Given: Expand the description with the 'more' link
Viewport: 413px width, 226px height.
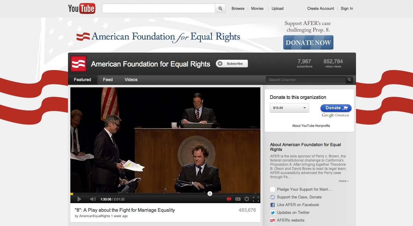Looking at the screenshot, I should pyautogui.click(x=344, y=181).
